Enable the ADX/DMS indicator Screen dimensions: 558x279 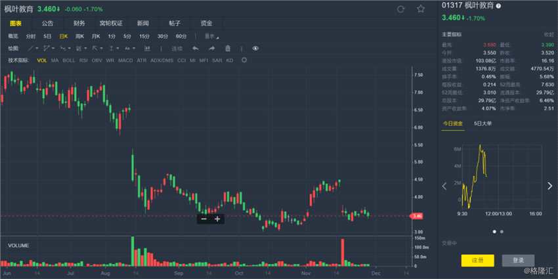[161, 60]
